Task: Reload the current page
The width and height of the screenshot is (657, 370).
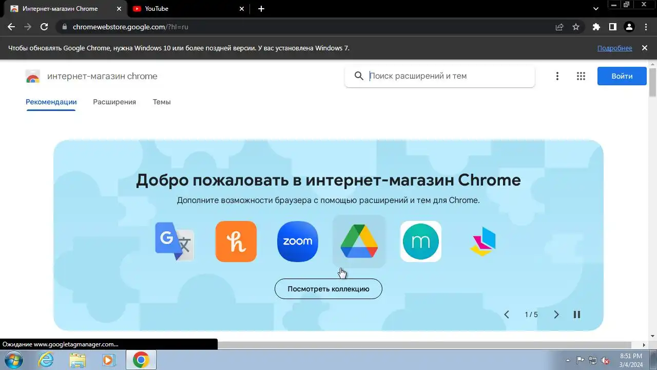Action: (x=44, y=27)
